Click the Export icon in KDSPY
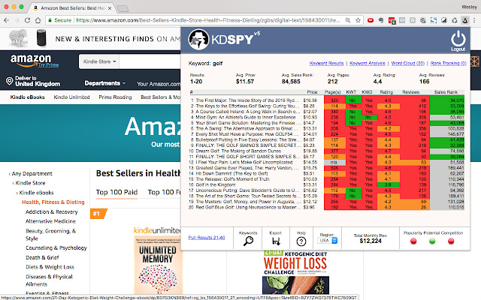The height and width of the screenshot is (300, 481). [276, 241]
